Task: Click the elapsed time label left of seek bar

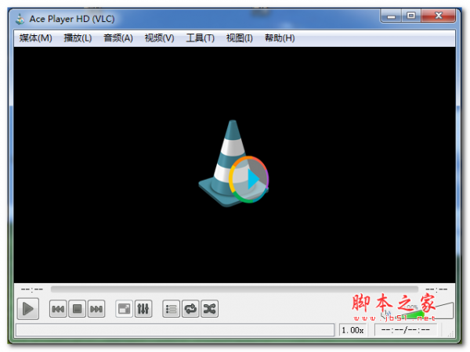Action: click(32, 289)
